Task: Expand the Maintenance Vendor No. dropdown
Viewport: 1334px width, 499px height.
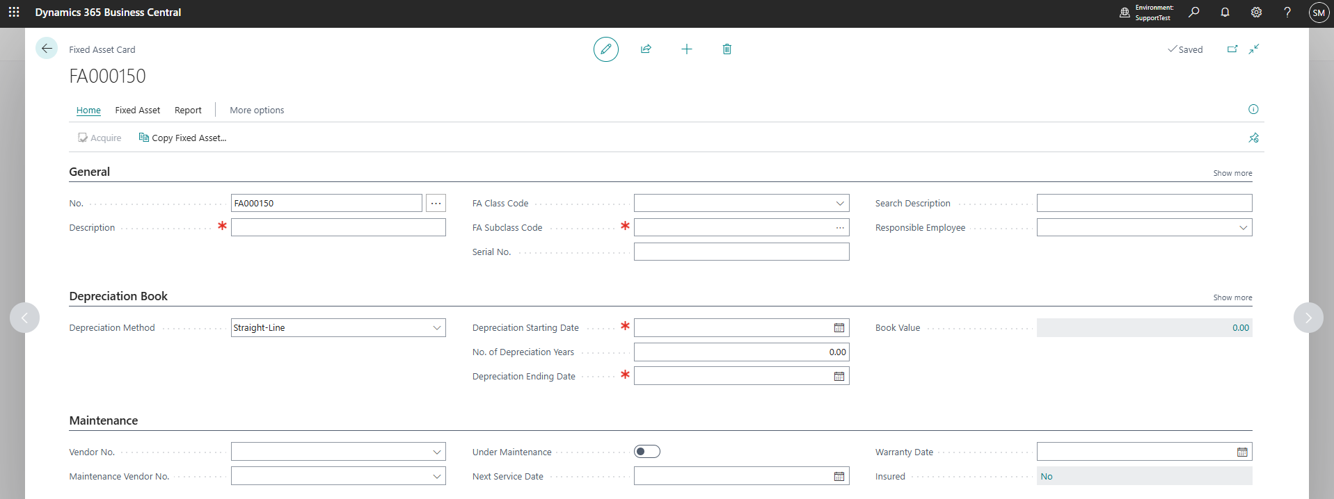Action: (437, 477)
